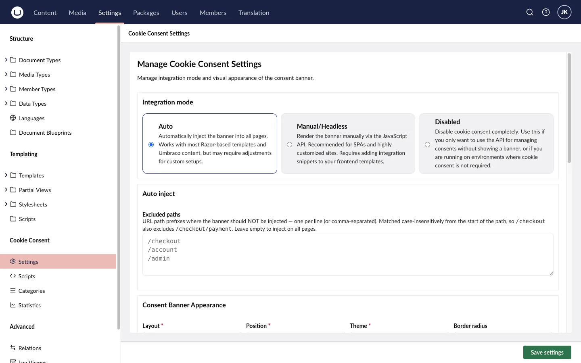The width and height of the screenshot is (581, 363).
Task: Click the Statistics chart icon
Action: (x=13, y=305)
